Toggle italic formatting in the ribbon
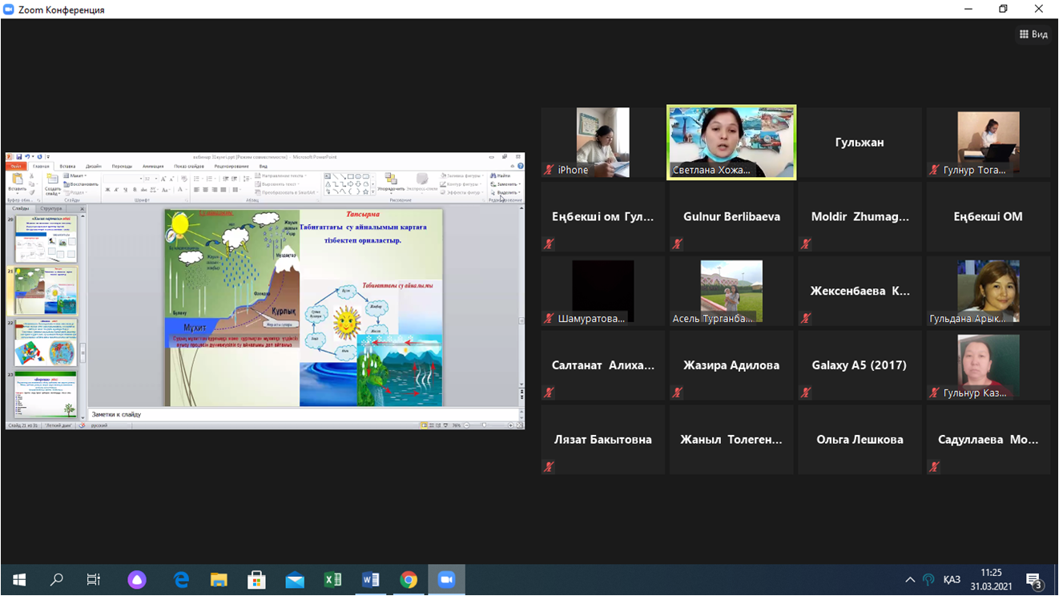1059x596 pixels. [x=116, y=191]
